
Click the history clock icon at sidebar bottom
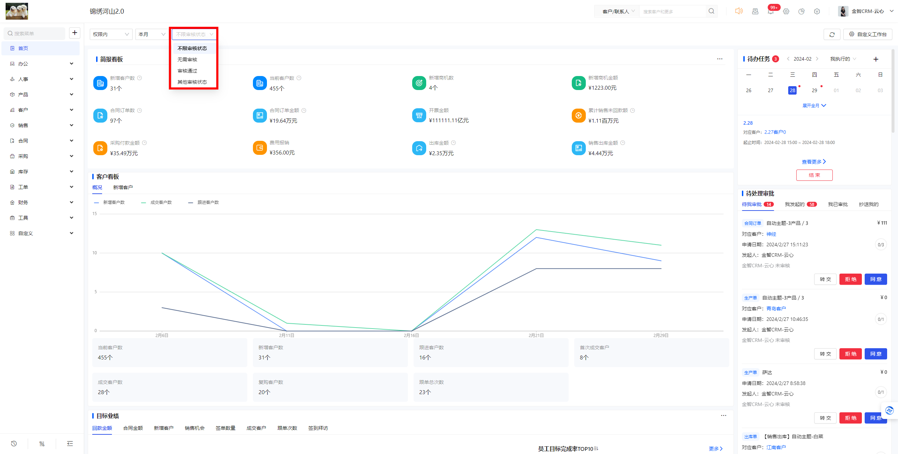click(14, 443)
